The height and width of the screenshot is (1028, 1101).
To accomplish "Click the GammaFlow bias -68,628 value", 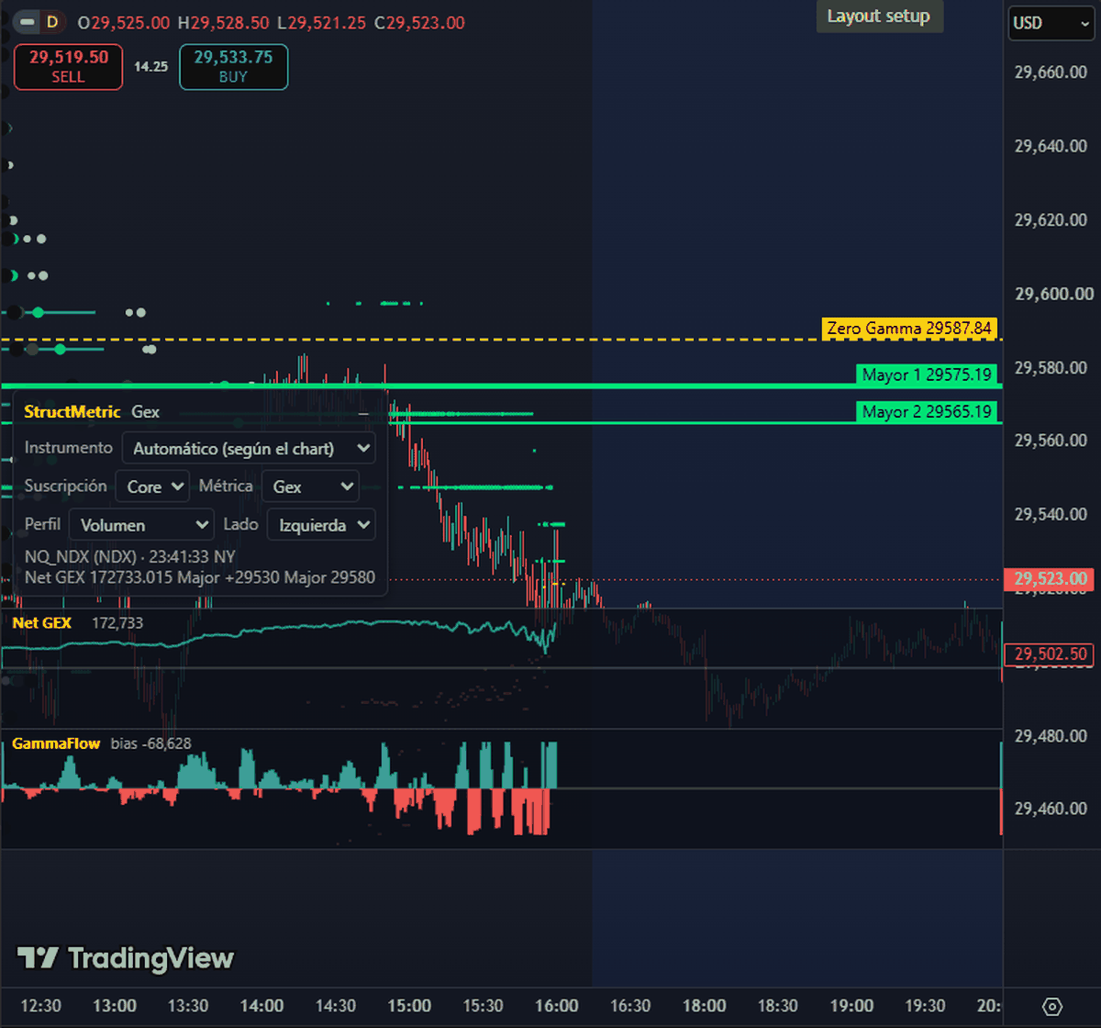I will 151,743.
